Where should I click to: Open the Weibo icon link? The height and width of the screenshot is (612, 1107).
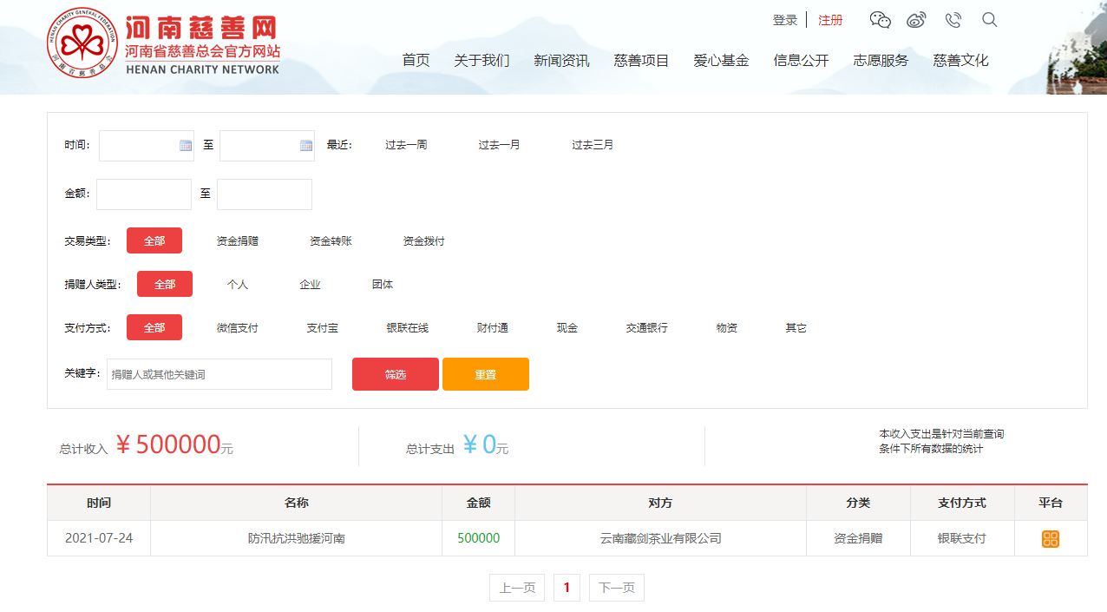916,20
